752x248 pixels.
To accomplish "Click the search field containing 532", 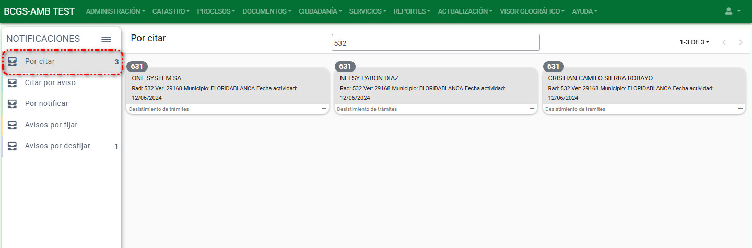I will [x=435, y=43].
